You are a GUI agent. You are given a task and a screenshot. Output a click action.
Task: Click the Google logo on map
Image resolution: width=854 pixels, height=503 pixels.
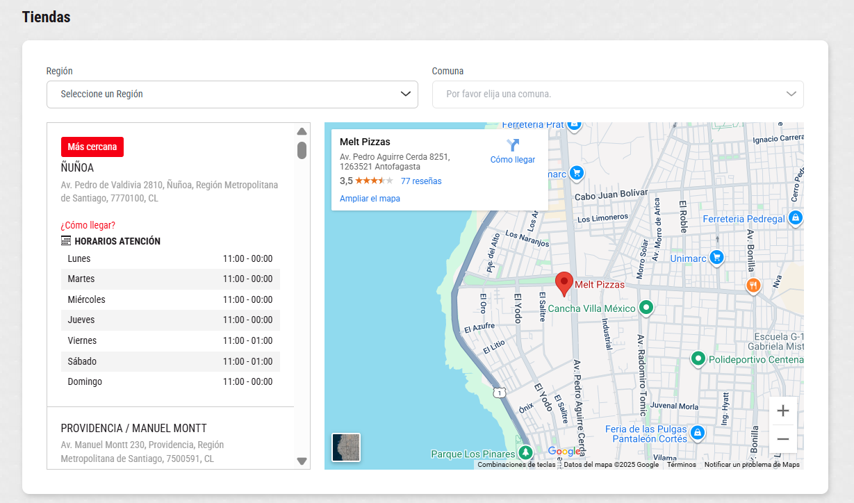[564, 452]
